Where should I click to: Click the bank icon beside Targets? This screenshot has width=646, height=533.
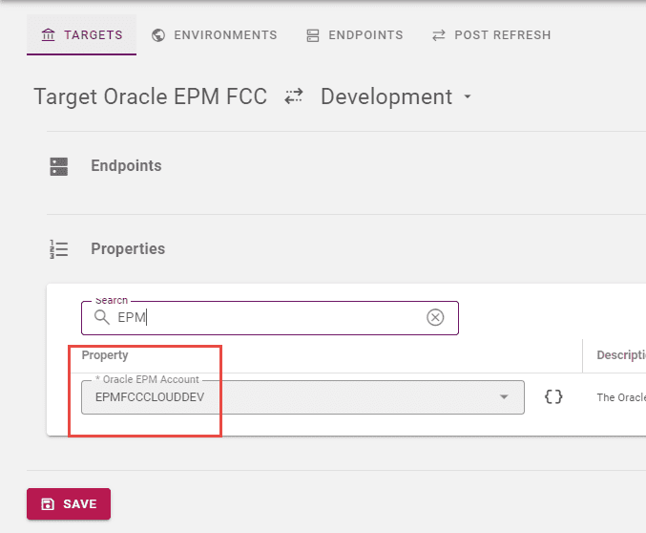[x=49, y=35]
